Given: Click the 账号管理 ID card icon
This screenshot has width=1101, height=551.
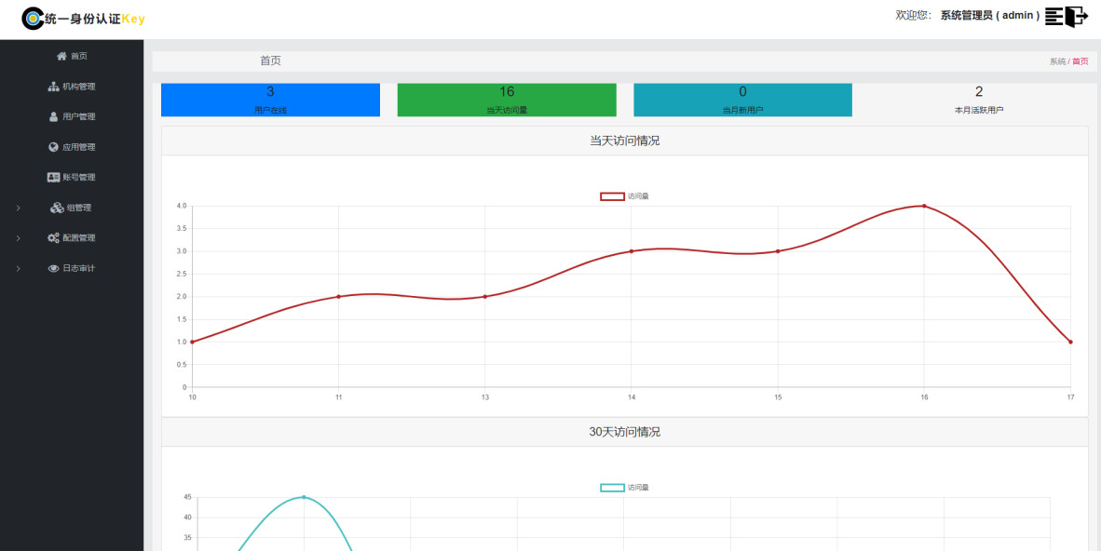Looking at the screenshot, I should tap(53, 177).
